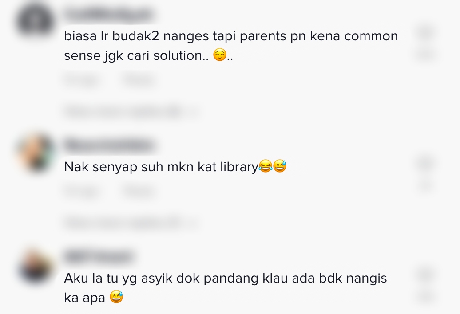Reply to the 'mkn kat library' comment
This screenshot has width=460, height=314.
click(139, 192)
